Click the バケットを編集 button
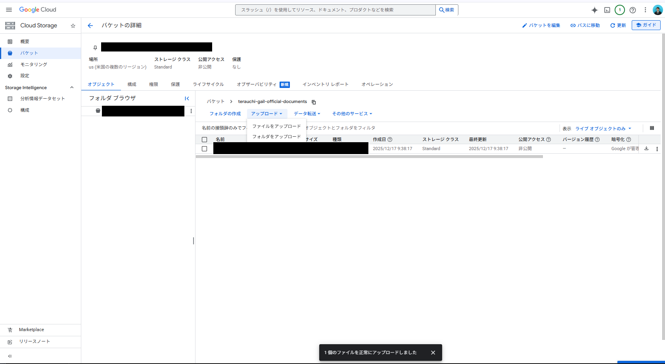 pyautogui.click(x=541, y=25)
